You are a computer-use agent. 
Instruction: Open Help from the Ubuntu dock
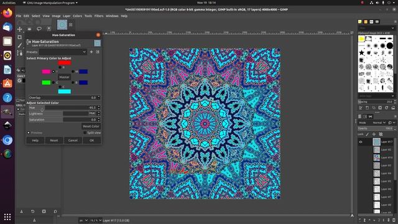[7, 98]
